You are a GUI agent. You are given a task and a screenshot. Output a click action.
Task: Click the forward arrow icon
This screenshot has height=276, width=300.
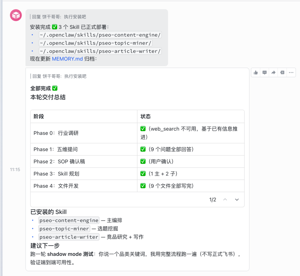(273, 73)
